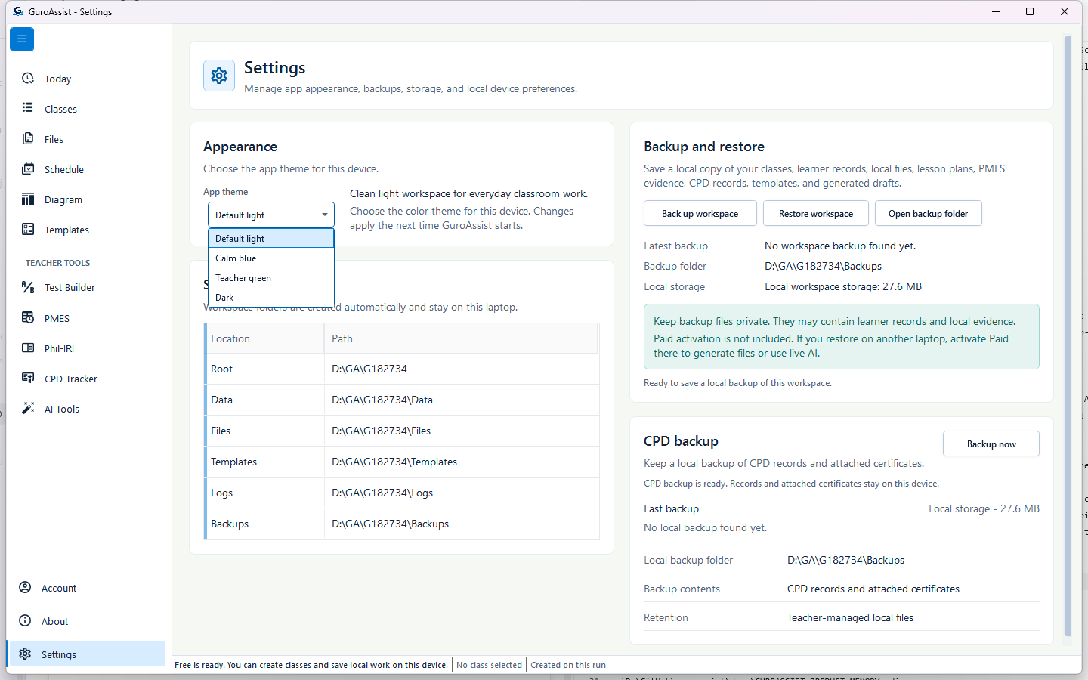Click Open backup folder button

pos(929,213)
